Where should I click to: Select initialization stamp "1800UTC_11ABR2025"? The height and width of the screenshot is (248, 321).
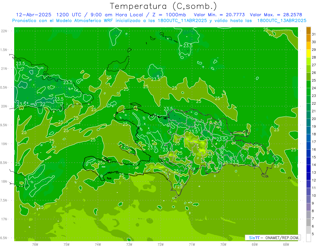click(x=182, y=21)
